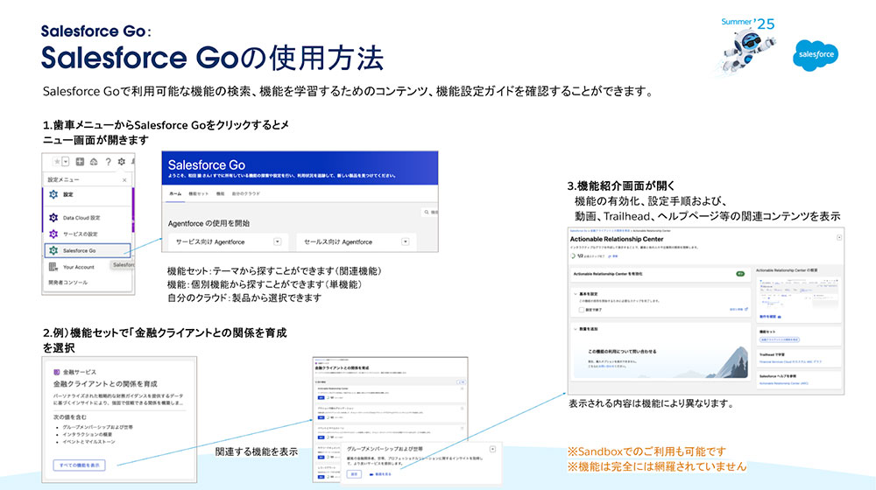Switch to the ホーム tab

click(175, 193)
